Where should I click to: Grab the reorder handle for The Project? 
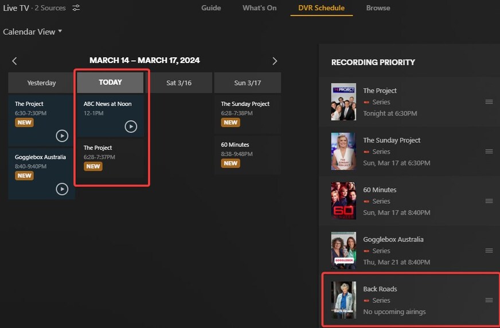489,102
